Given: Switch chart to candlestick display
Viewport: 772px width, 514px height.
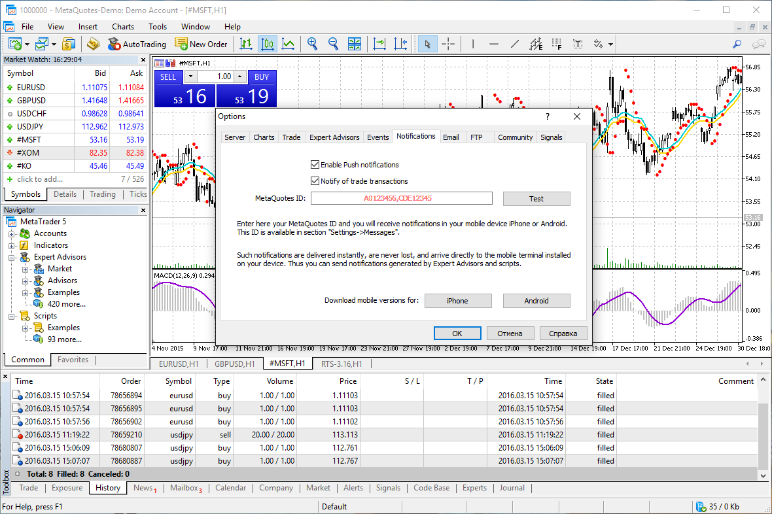Looking at the screenshot, I should [267, 44].
